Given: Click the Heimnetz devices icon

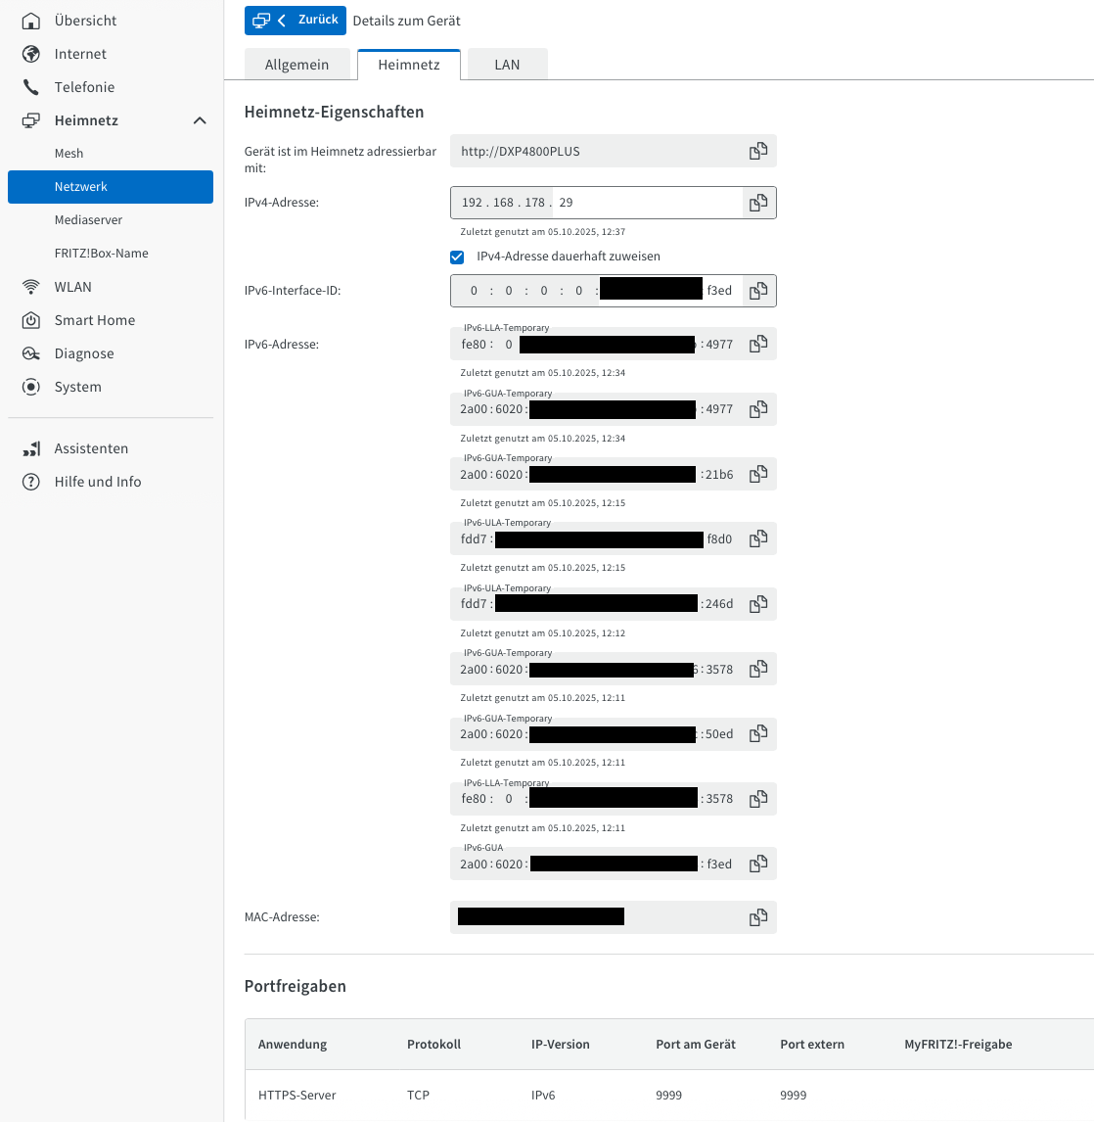Looking at the screenshot, I should click(30, 120).
